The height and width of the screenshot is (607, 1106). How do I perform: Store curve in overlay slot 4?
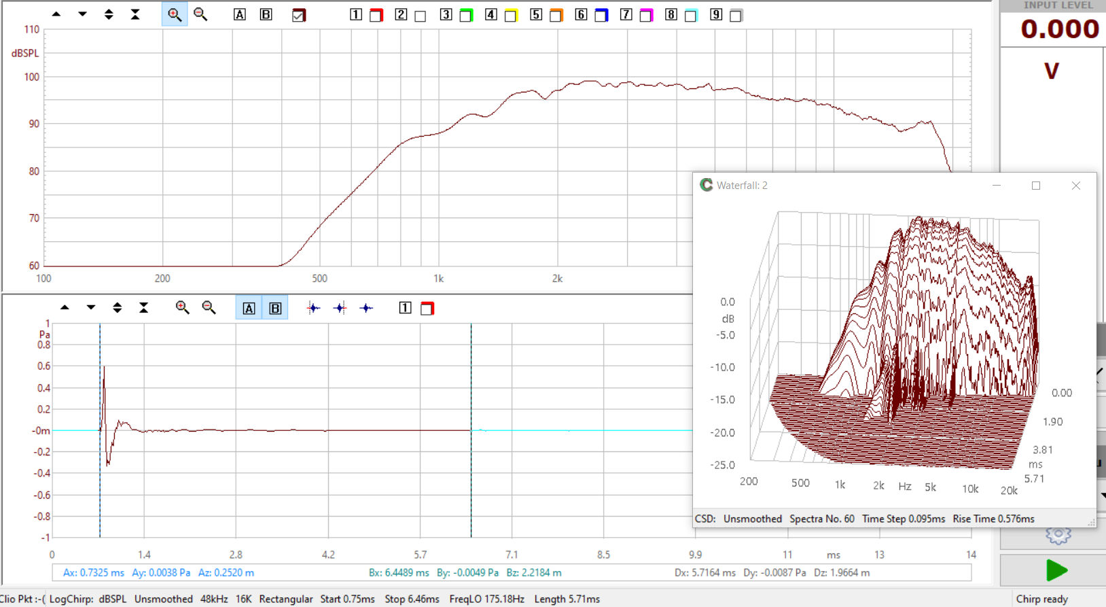point(490,14)
